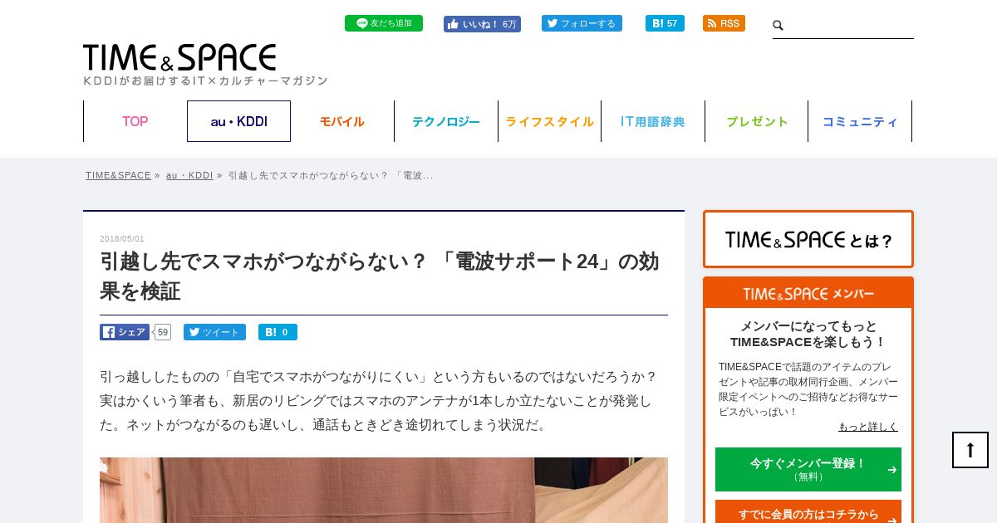Click the すでに会員の方はコチラから button
The width and height of the screenshot is (997, 523).
click(808, 512)
